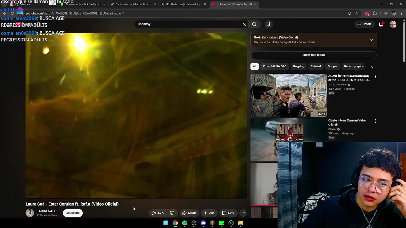Click the video player area
Image resolution: width=406 pixels, height=228 pixels.
pyautogui.click(x=136, y=115)
